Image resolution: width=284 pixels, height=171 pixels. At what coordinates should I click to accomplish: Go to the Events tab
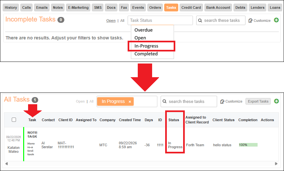[138, 7]
